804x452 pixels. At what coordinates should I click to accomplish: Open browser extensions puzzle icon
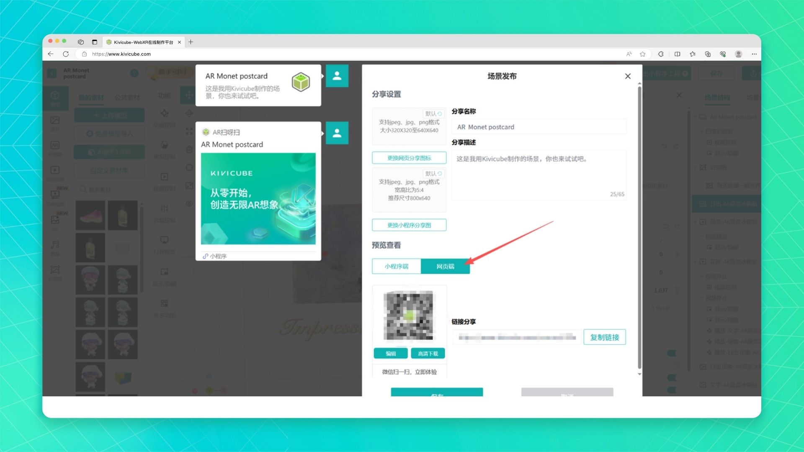(x=661, y=54)
